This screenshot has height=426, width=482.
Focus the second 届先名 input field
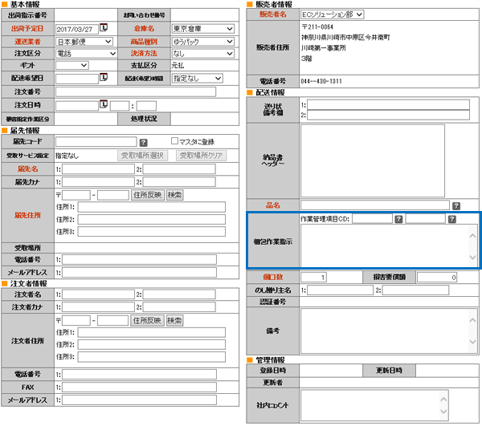coord(179,168)
